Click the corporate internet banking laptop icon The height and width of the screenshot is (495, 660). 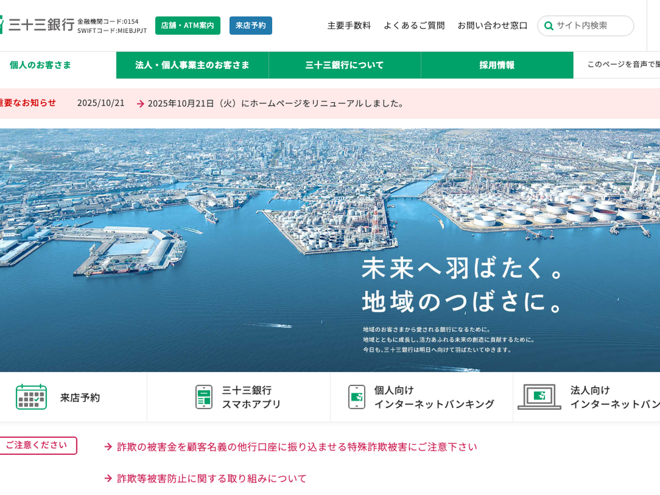coord(539,397)
